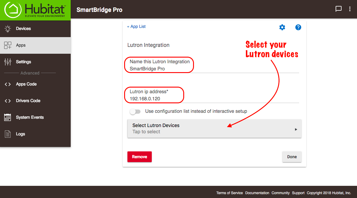The image size is (357, 198).
Task: Click Copyright 2018 Hubitat text
Action: click(329, 193)
